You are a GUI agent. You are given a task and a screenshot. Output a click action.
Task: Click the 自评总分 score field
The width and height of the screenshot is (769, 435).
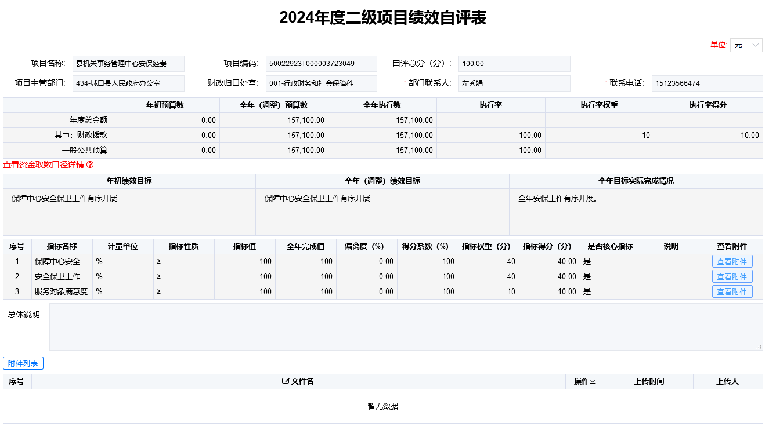coord(514,64)
